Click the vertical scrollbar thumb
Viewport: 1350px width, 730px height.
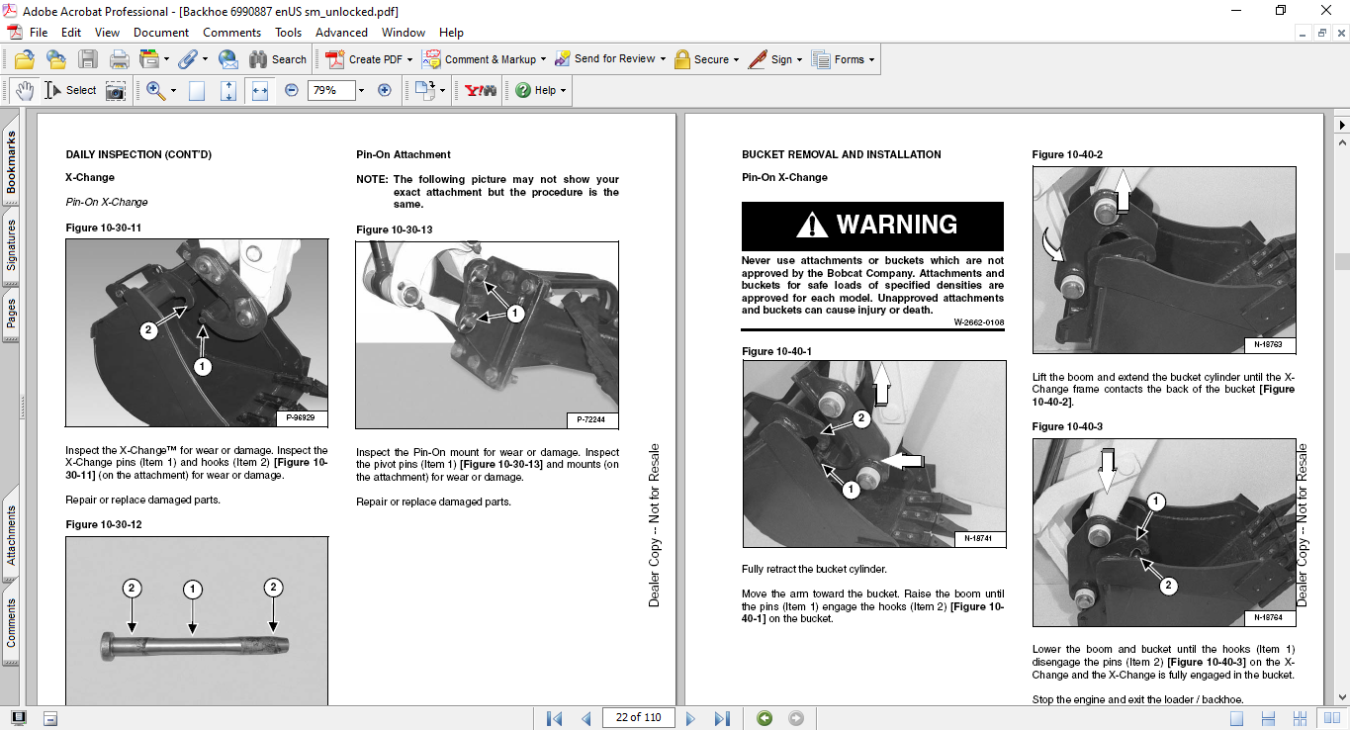tap(1342, 261)
